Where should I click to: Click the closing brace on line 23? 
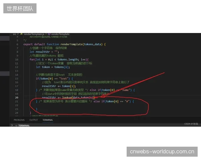tap(37, 109)
